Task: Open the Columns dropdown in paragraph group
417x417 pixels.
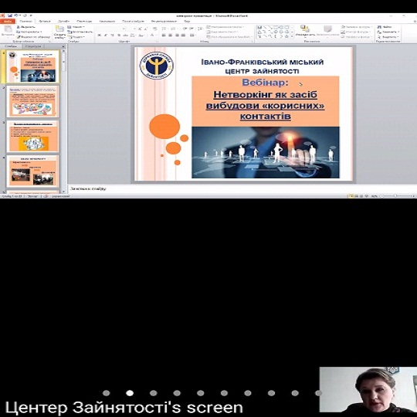Action: coord(193,35)
